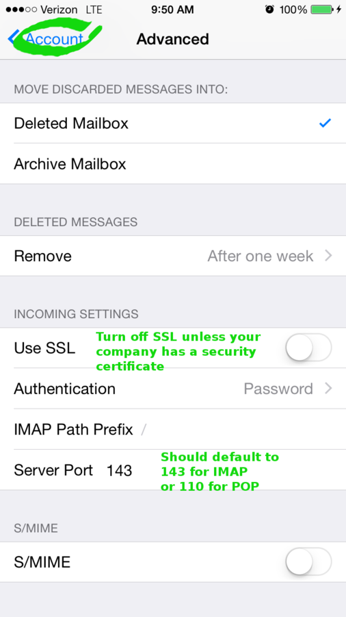Choose Archive Mailbox for discarded messages

(x=173, y=164)
